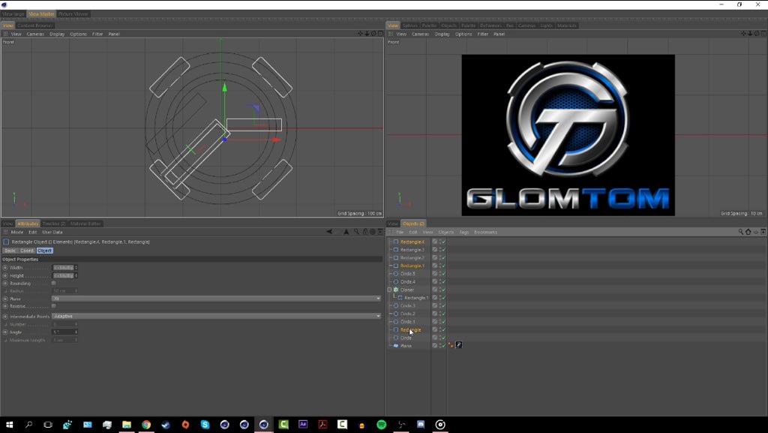Click the up arrow in Attributes manager
The height and width of the screenshot is (433, 768).
tap(346, 232)
